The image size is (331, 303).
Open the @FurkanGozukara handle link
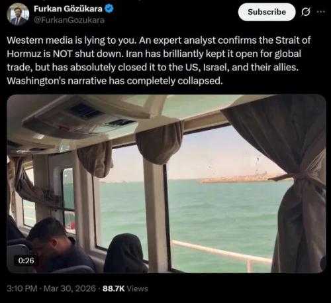click(69, 20)
